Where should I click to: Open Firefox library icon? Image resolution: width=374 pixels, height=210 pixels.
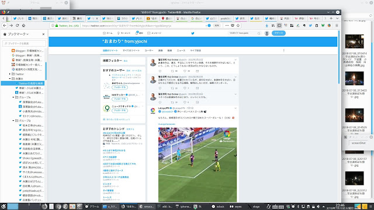[273, 26]
